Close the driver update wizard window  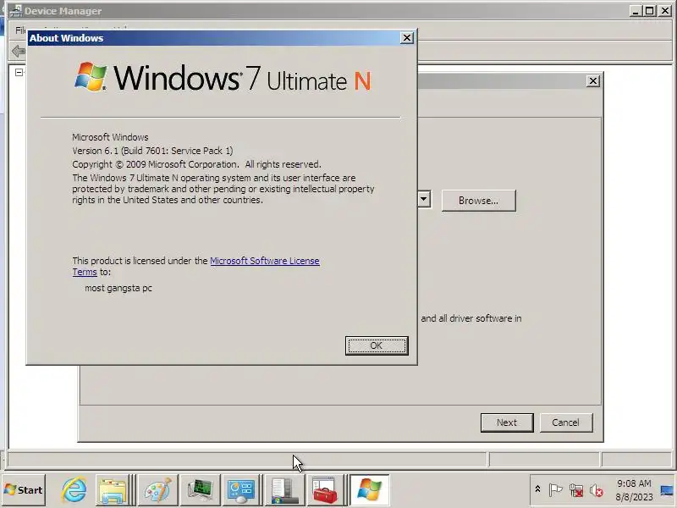593,81
